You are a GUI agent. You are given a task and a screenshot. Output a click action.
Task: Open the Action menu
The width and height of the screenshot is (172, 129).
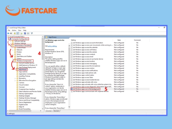pos(14,30)
